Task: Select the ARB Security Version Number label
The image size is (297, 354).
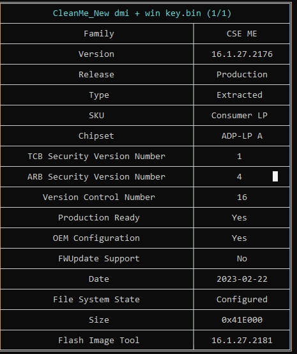Action: click(x=96, y=177)
